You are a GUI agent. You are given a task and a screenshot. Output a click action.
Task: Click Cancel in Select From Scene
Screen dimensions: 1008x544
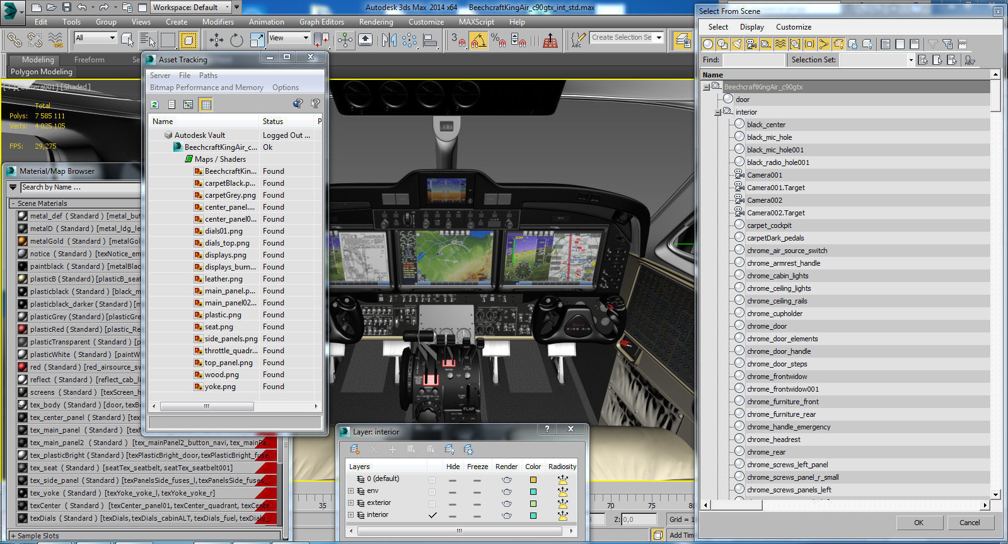pyautogui.click(x=970, y=523)
